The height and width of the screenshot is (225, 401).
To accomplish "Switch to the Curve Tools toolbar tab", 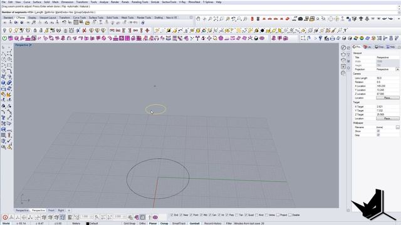I will coord(80,17).
